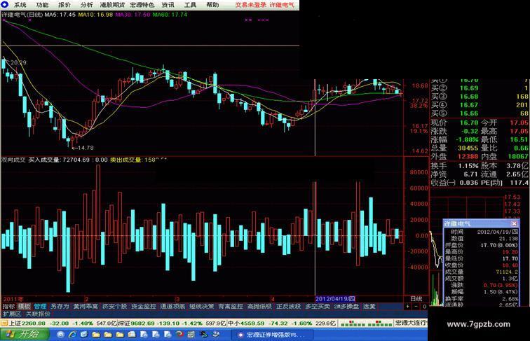
Task: Open the 资讯 menu
Action: (x=168, y=5)
